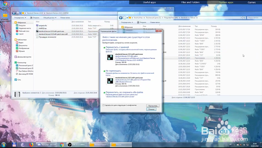Image resolution: width=262 pixels, height=148 pixels.
Task: Tick 'Сделать это для следующих конфликтов' checkbox
Action: [103, 105]
